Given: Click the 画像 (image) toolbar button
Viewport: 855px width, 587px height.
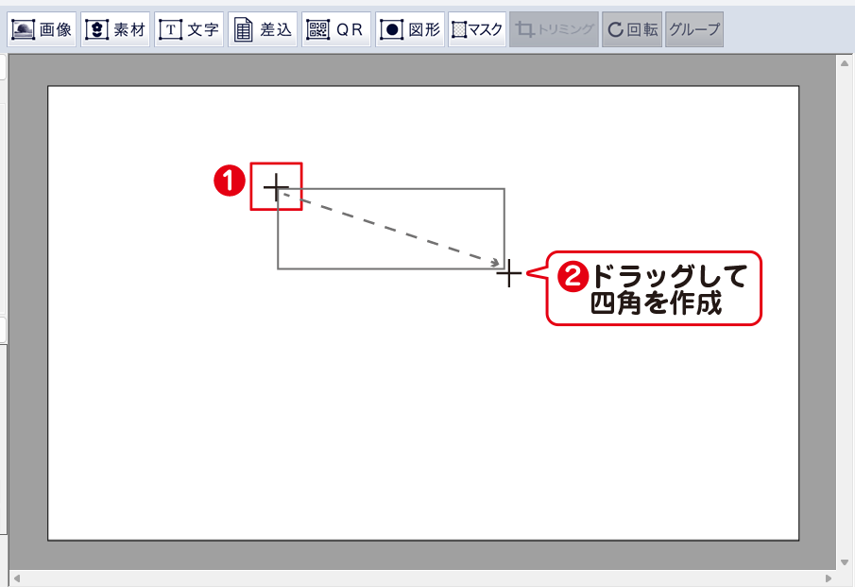Looking at the screenshot, I should 43,29.
